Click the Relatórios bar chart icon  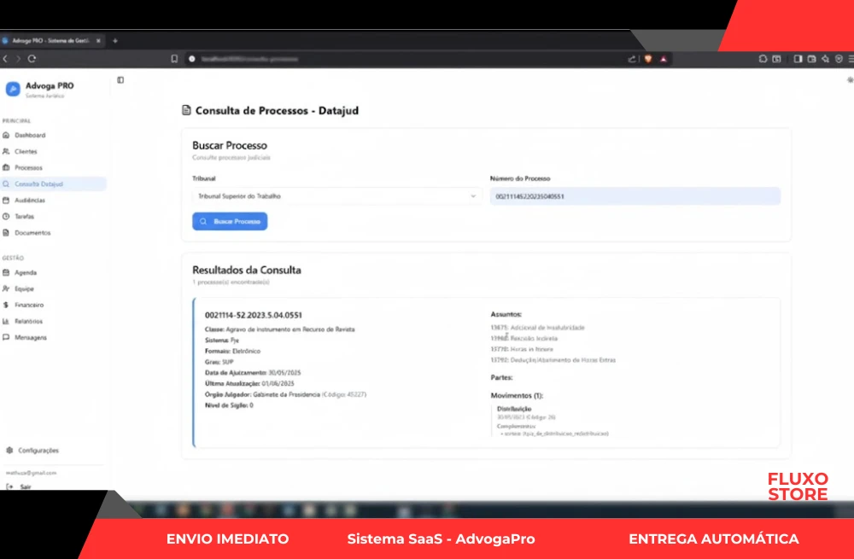[x=7, y=322]
